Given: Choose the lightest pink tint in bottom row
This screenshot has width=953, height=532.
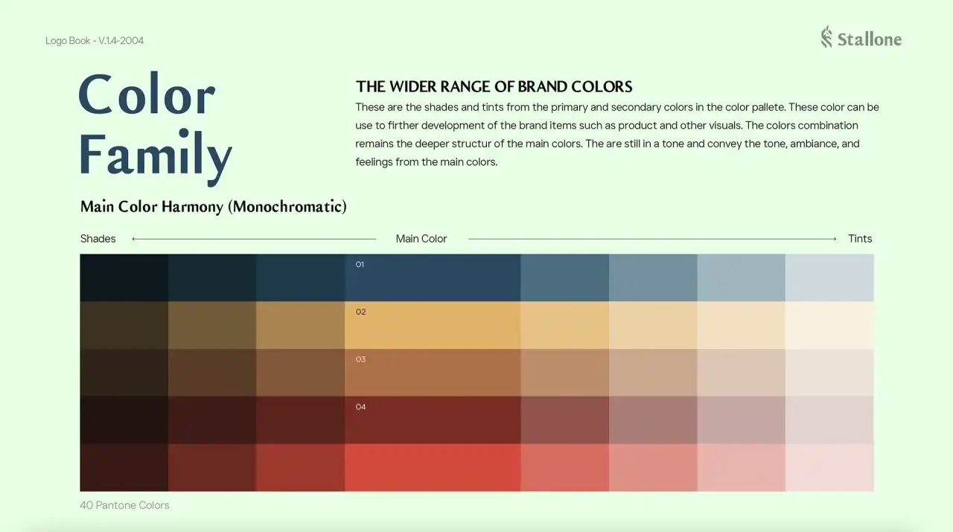Looking at the screenshot, I should pyautogui.click(x=829, y=468).
